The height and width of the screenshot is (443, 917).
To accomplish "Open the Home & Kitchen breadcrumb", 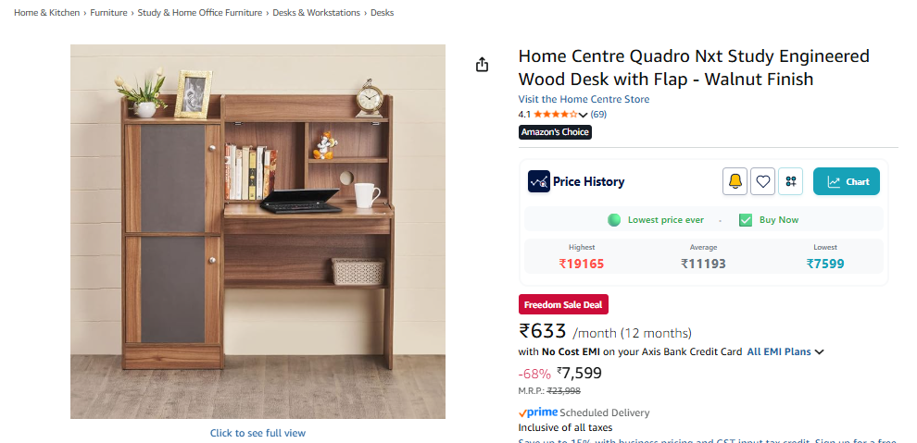I will pyautogui.click(x=47, y=12).
